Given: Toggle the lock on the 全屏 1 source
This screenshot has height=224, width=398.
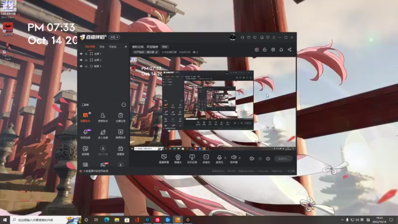Looking at the screenshot, I should pyautogui.click(x=86, y=54).
